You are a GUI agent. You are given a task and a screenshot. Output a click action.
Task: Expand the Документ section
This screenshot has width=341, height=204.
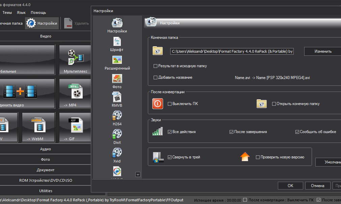point(46,170)
